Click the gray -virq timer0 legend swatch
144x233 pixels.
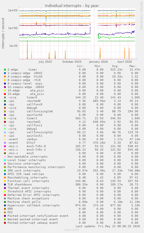5,97
